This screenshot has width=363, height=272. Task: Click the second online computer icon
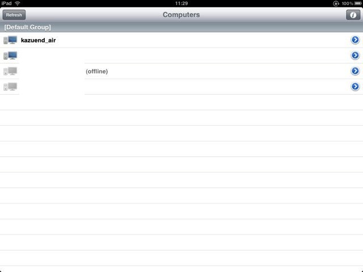point(10,56)
